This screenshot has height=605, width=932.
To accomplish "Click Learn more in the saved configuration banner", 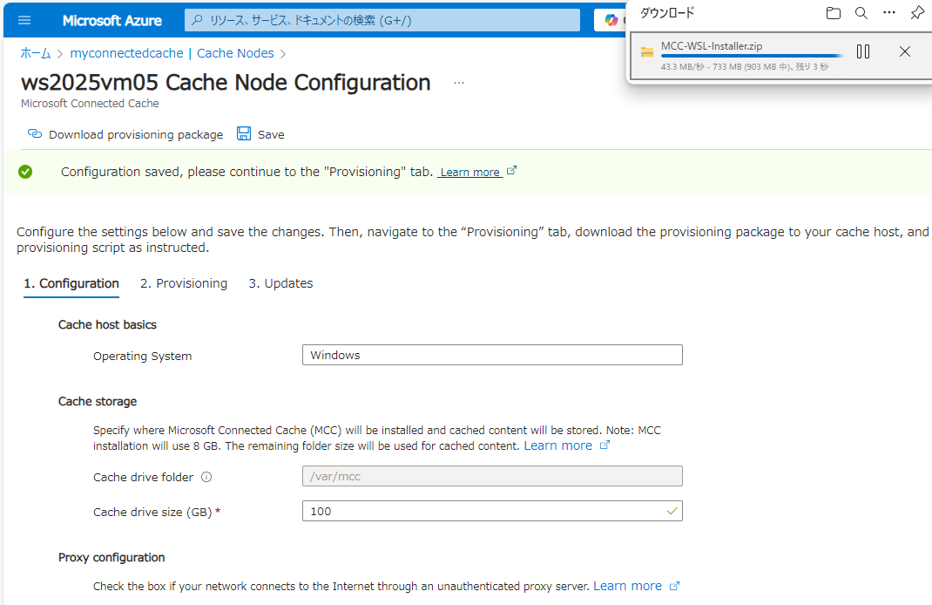I will [x=470, y=172].
